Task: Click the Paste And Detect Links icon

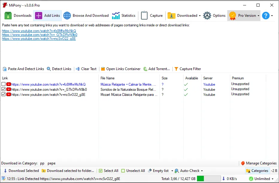Action: [x=5, y=69]
